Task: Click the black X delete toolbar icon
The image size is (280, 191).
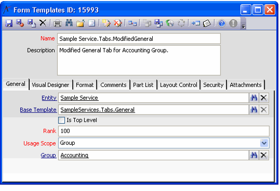Action: [43, 23]
